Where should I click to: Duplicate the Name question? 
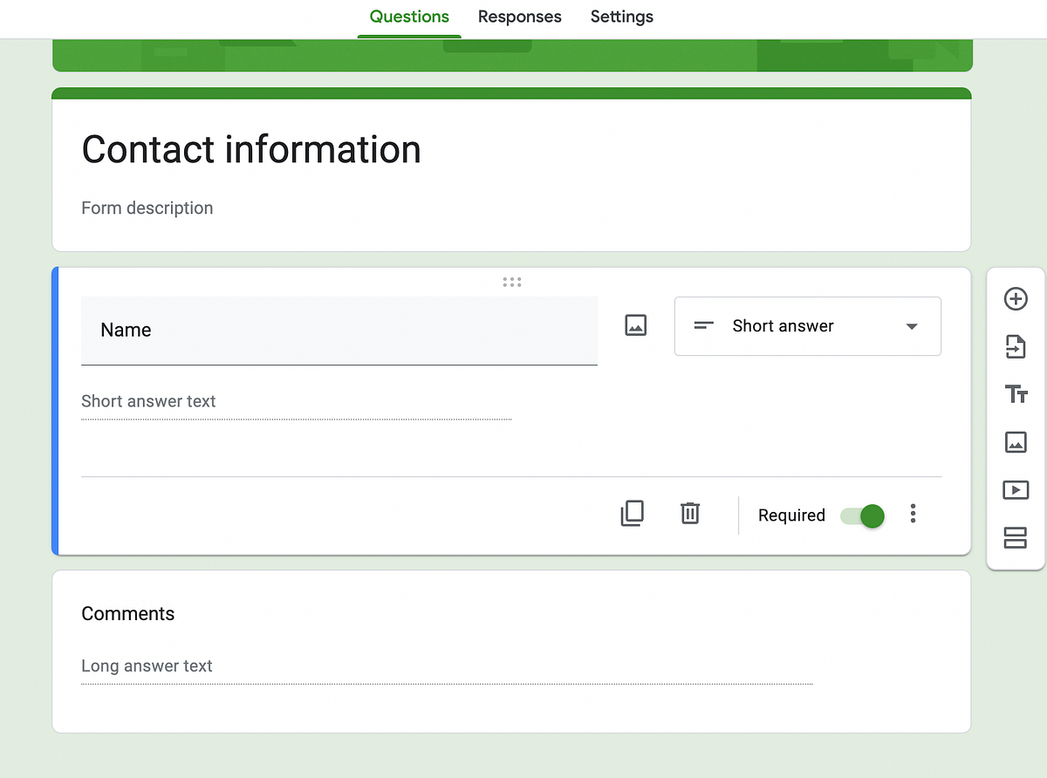pyautogui.click(x=632, y=513)
